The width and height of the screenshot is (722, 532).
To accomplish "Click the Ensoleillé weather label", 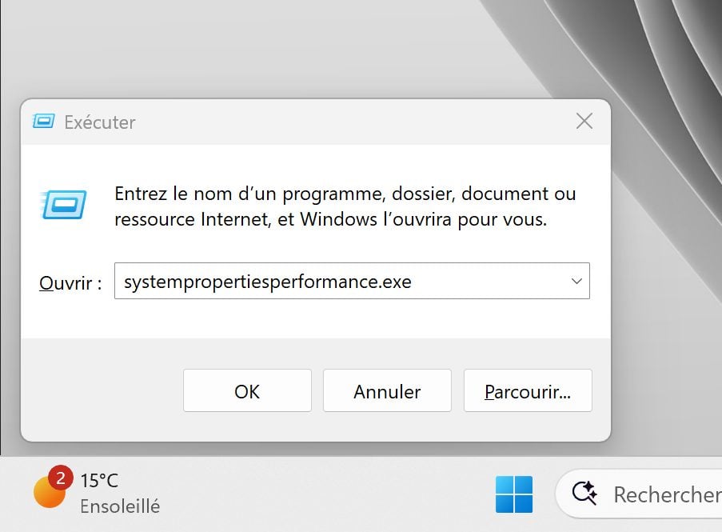I will [x=121, y=506].
